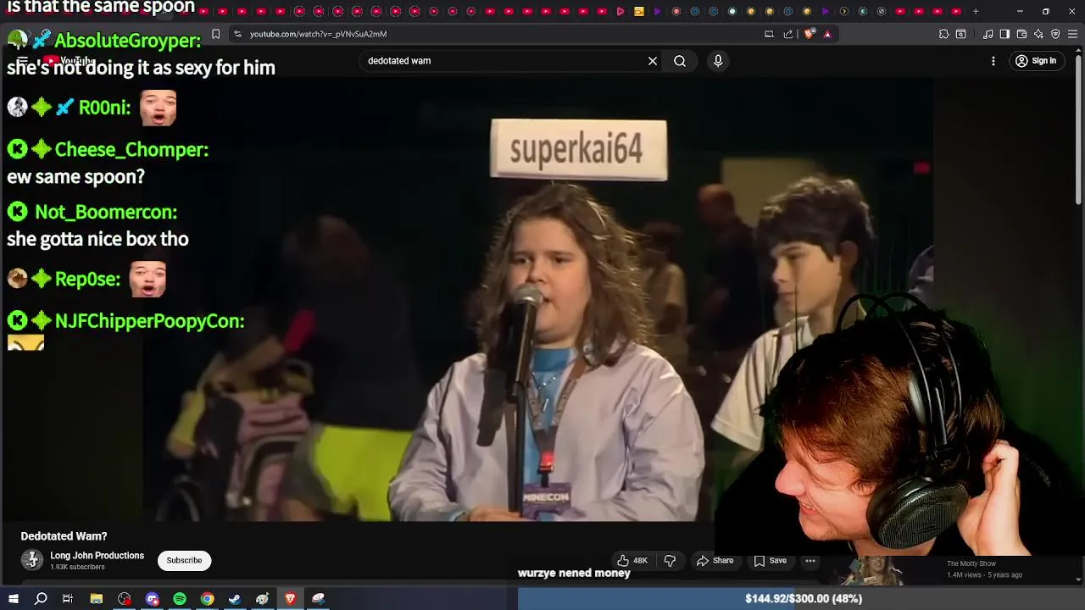Click the video player showing superkai64
This screenshot has width=1085, height=610.
point(538,301)
